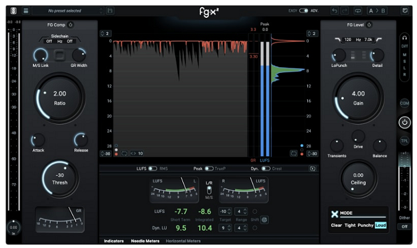Select Loud mode
417x248 pixels.
pyautogui.click(x=380, y=225)
